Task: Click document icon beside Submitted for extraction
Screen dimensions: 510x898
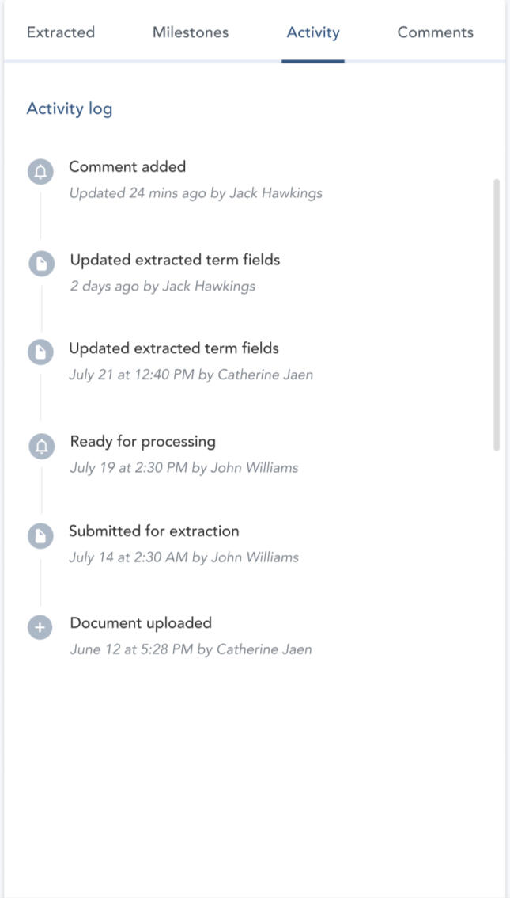Action: 41,536
